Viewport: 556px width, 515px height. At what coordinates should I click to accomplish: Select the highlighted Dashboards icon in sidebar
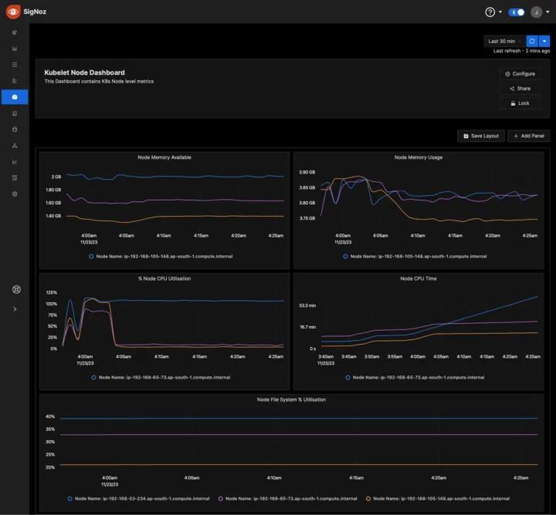click(15, 97)
